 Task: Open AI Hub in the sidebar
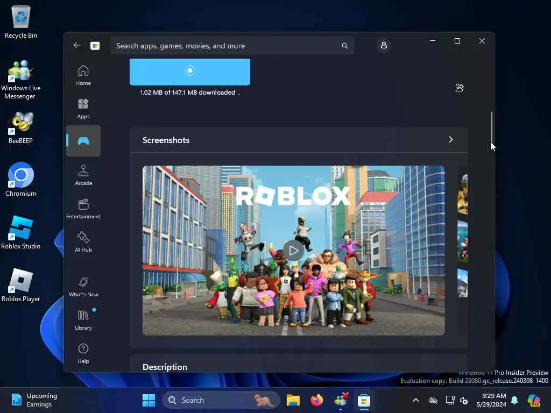click(x=83, y=242)
